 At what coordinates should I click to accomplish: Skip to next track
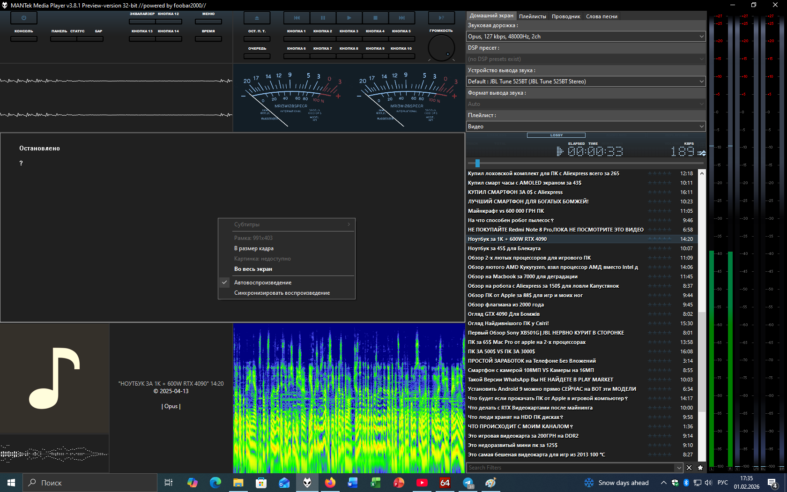(x=401, y=18)
